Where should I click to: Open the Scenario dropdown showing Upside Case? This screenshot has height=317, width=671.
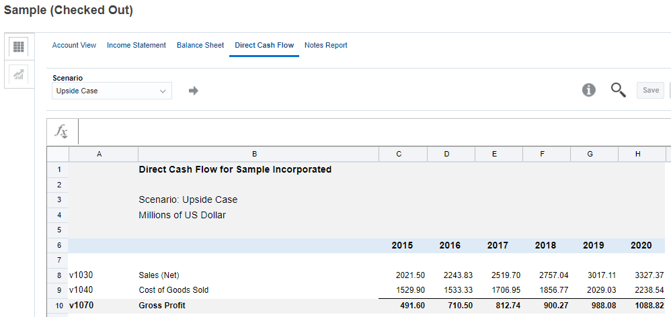(x=112, y=91)
